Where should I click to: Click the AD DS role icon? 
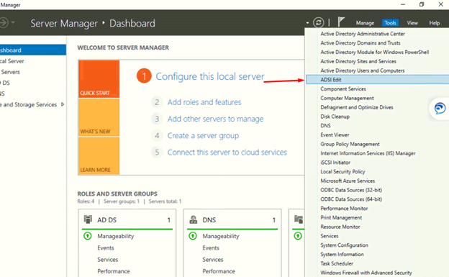(88, 219)
